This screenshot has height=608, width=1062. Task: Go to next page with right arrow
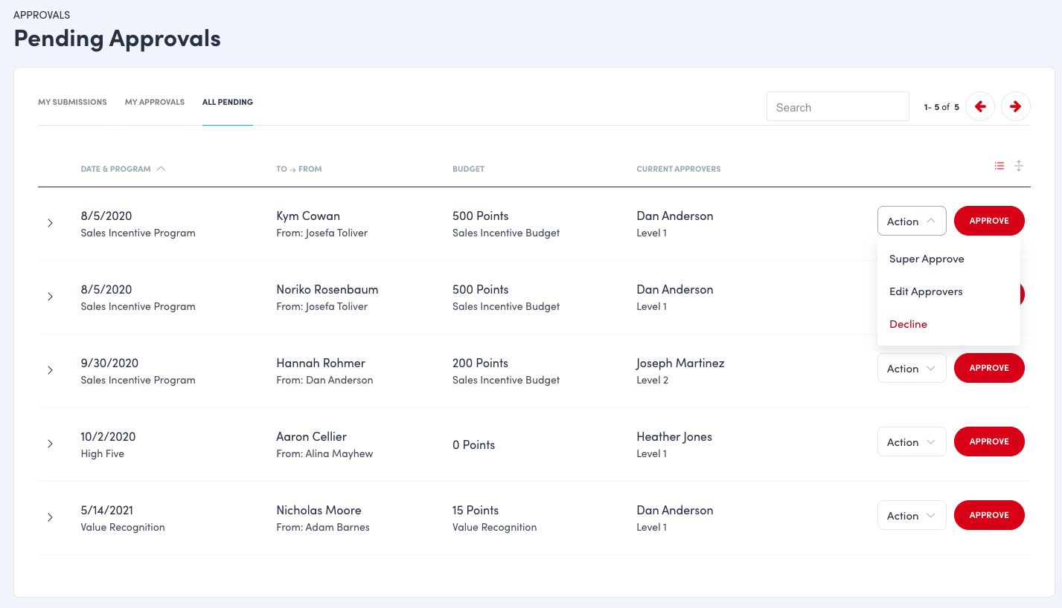[1015, 106]
